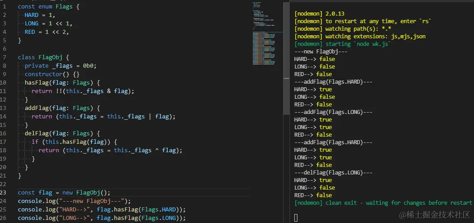Click line number 21 in gutter
The image size is (474, 223).
pos(3,175)
